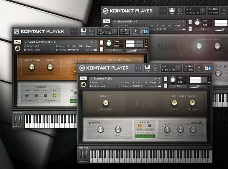
Task: Click the next instrument arrow beside Scarbee A-200
Action: [159, 78]
